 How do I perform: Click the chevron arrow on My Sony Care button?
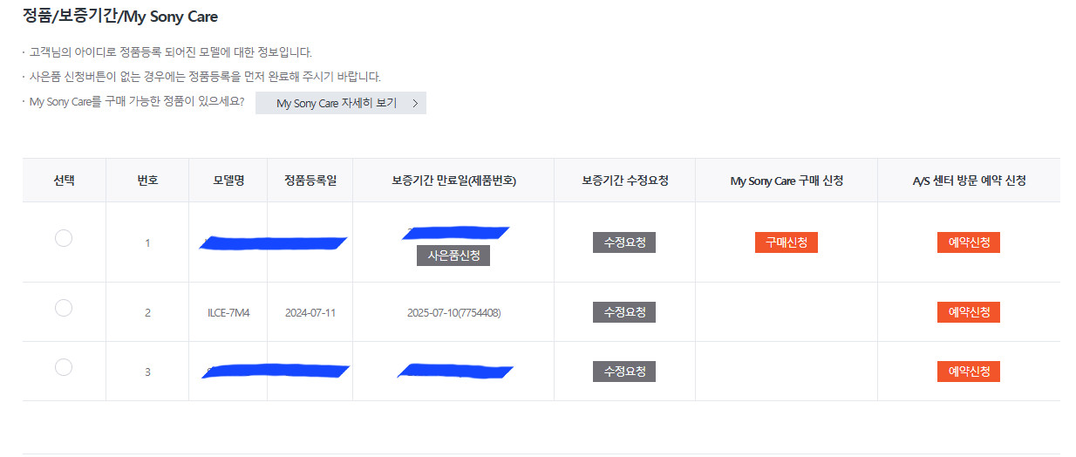[x=415, y=104]
